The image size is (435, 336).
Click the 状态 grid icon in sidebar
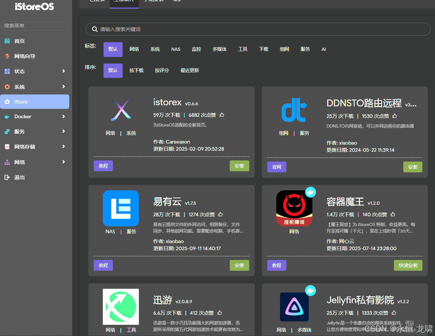(x=7, y=71)
